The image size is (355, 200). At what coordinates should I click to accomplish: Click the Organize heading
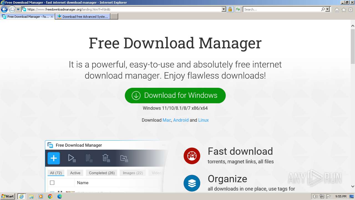pos(227,179)
